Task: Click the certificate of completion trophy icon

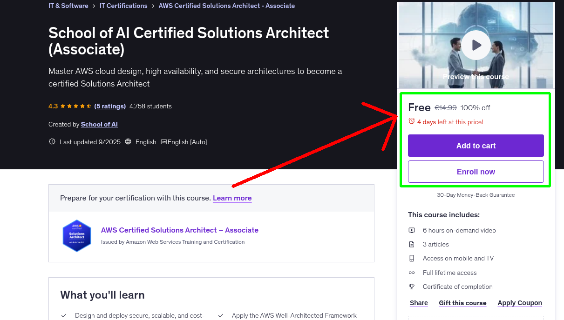Action: tap(412, 287)
